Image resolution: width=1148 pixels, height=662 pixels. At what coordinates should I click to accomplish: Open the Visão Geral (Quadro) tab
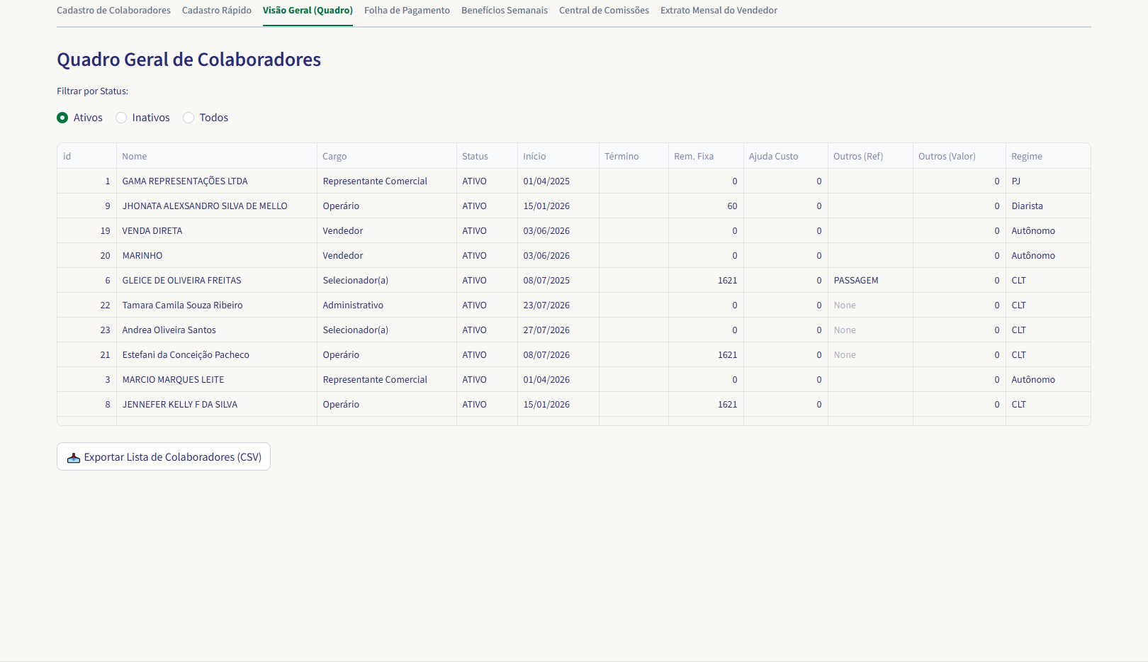tap(308, 11)
